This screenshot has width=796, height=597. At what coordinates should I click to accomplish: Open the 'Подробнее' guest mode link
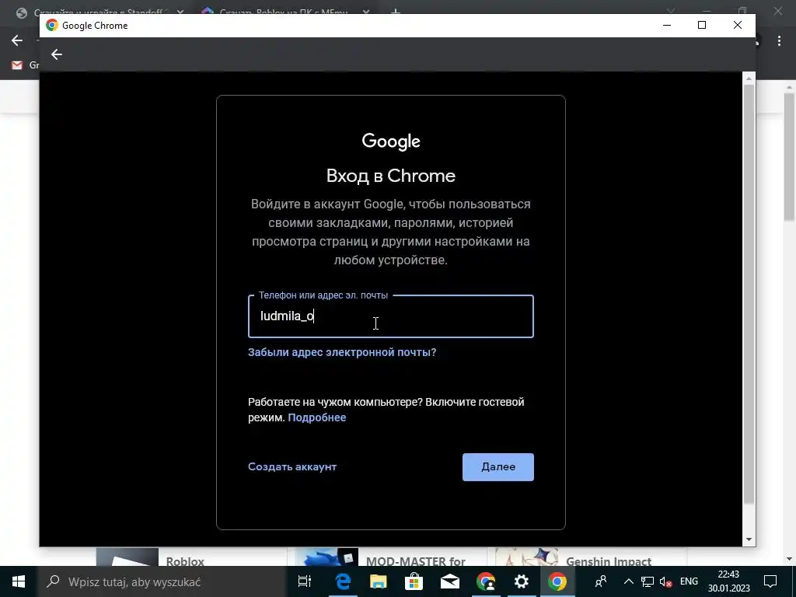point(317,417)
